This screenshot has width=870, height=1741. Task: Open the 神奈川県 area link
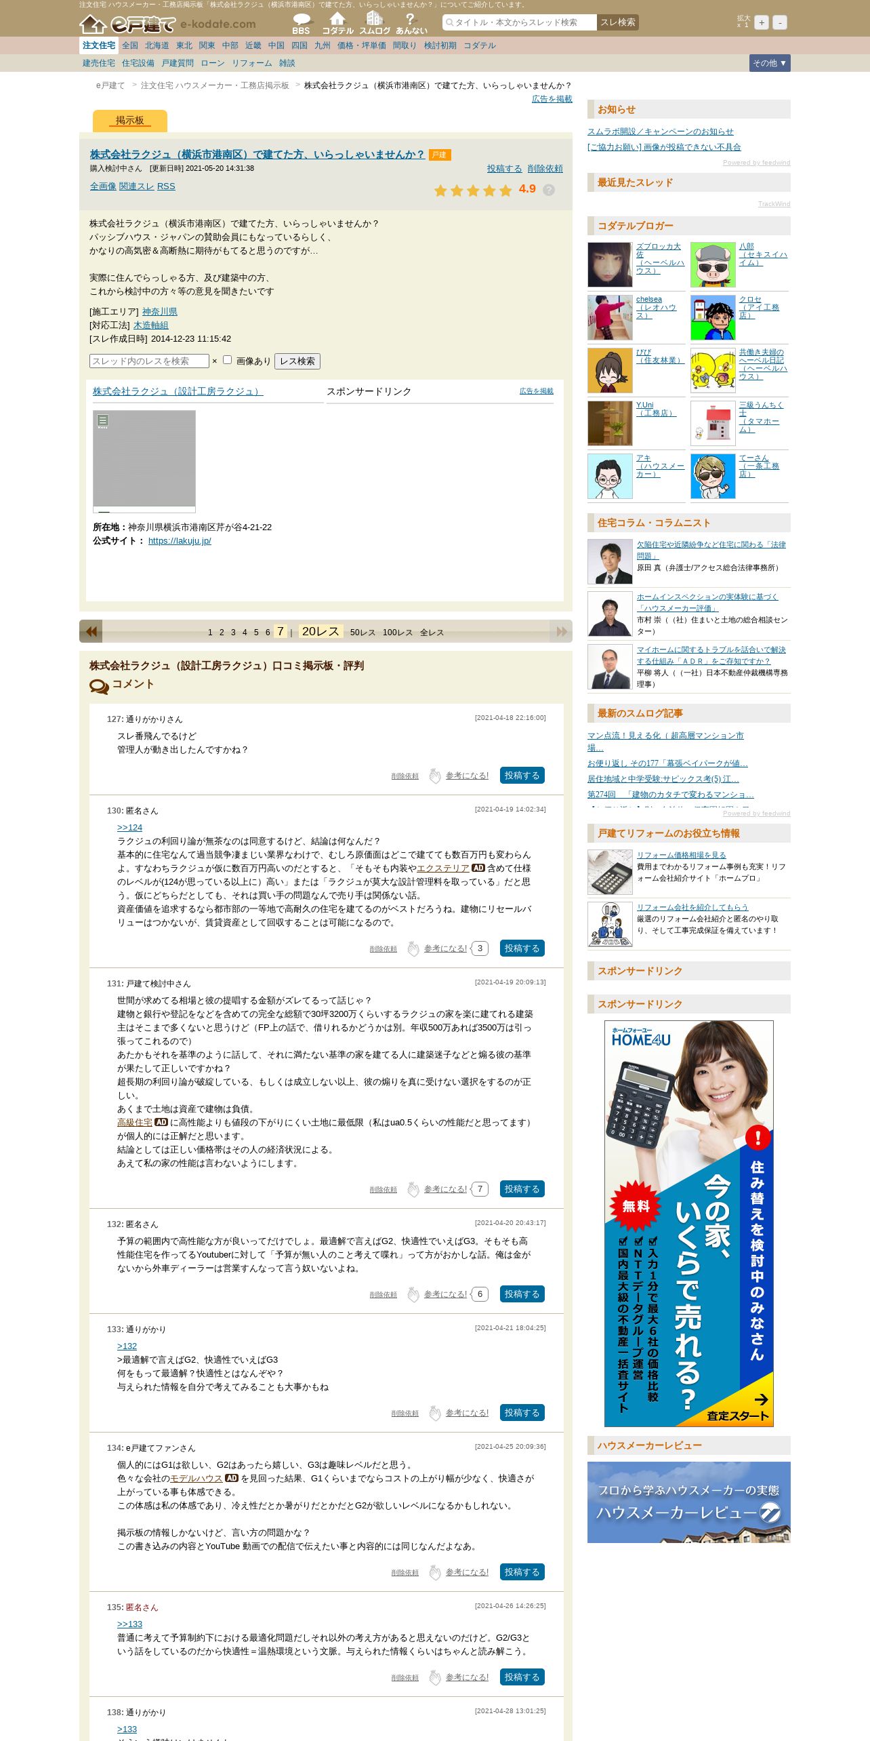160,312
